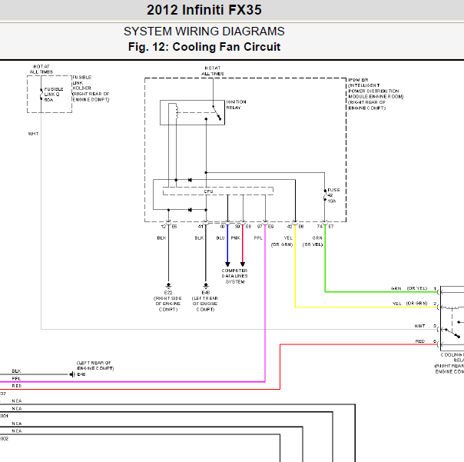
Task: Click the 'PNK' wire color label
Action: click(x=236, y=238)
